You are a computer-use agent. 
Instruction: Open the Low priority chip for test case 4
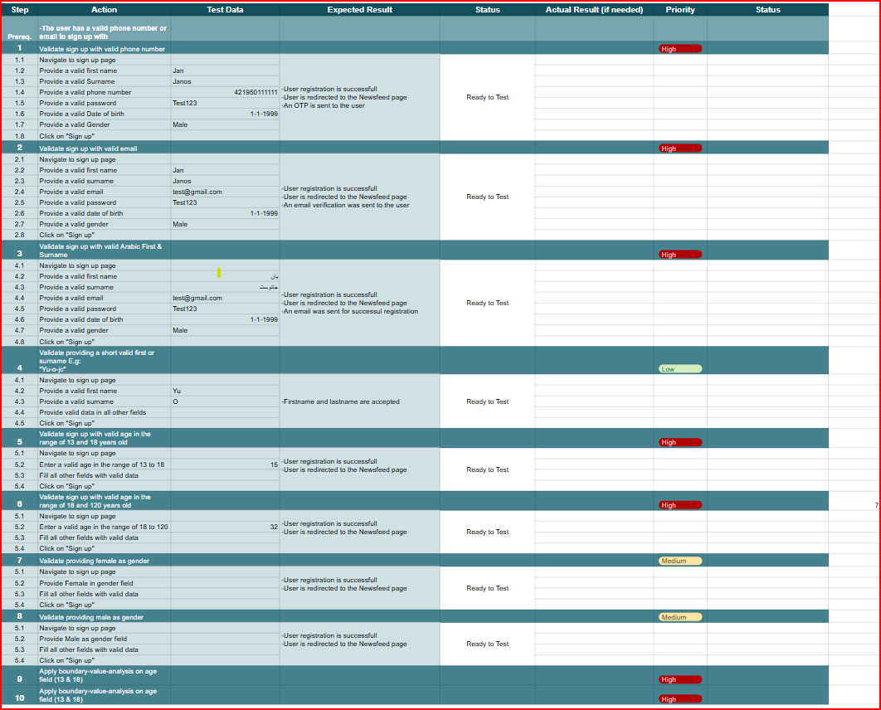(x=679, y=369)
